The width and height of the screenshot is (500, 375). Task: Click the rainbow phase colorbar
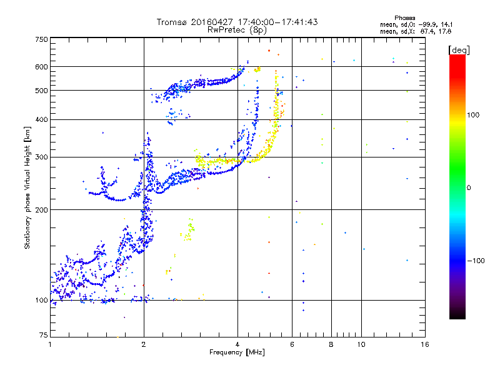(457, 186)
